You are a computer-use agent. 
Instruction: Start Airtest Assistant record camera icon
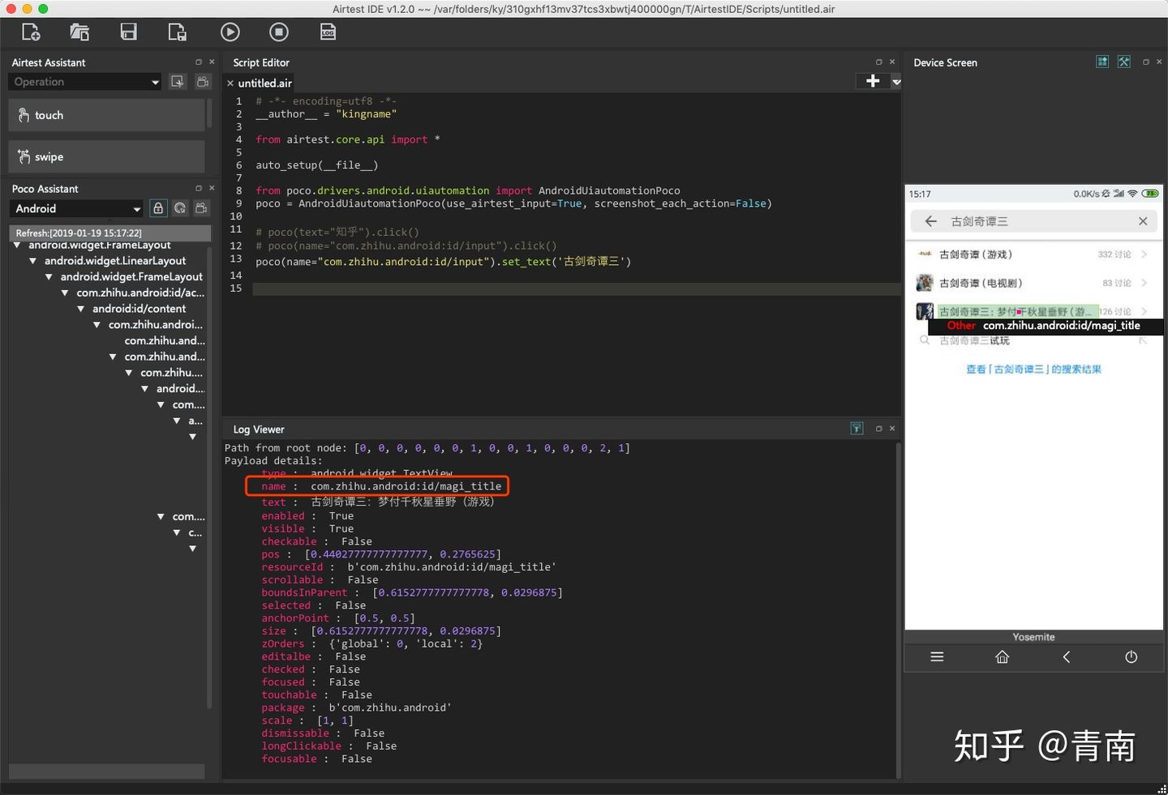(x=203, y=82)
